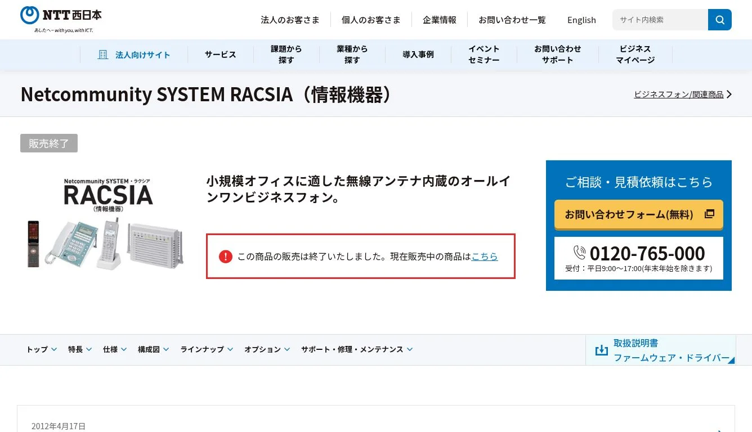Viewport: 752px width, 432px height.
Task: Click the お問い合わせフォーム(無料) button
Action: [x=639, y=214]
